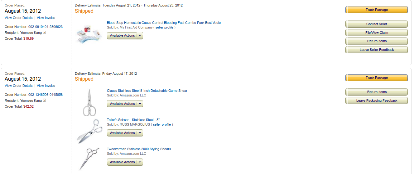Open Available Actions dropdown for Tailor's Scissor
Viewport: 414px width, 174px height.
140,133
